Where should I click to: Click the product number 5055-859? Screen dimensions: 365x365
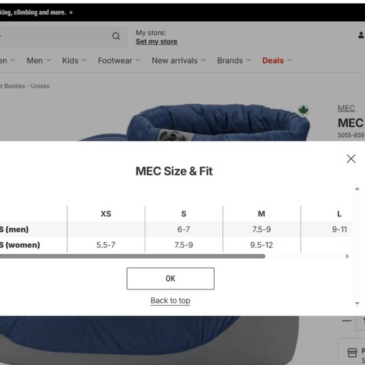click(351, 135)
